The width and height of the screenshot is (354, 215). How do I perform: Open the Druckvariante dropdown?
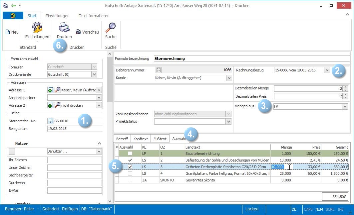point(94,74)
